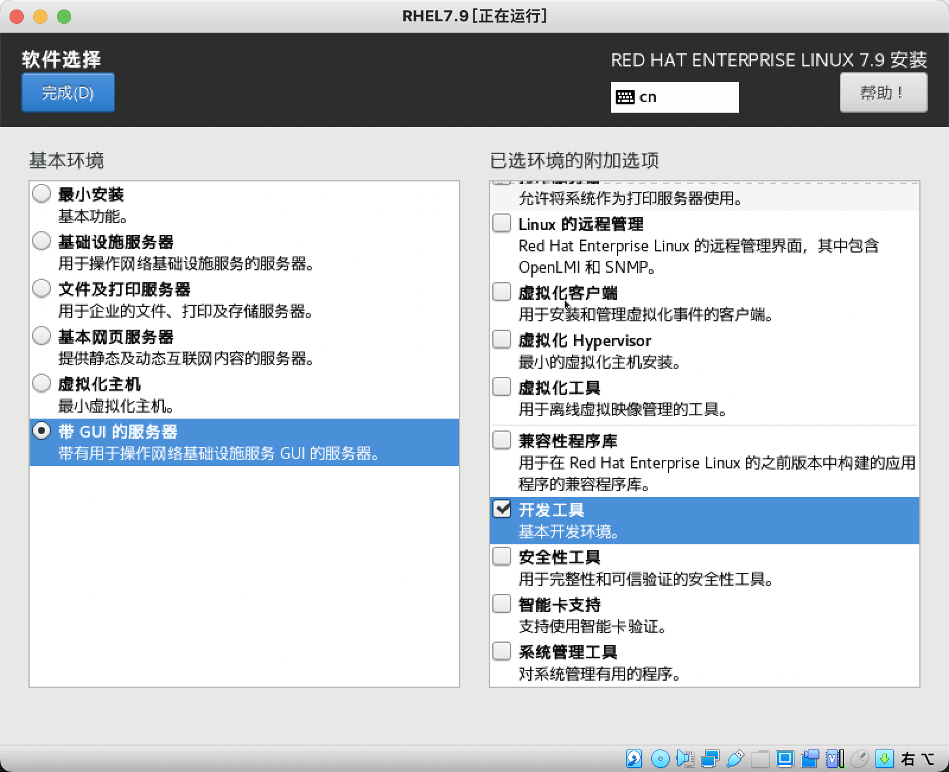Click the text 用于安装和管理虚拟化事件的客户端。
Screen dimensions: 949x772
pos(645,315)
